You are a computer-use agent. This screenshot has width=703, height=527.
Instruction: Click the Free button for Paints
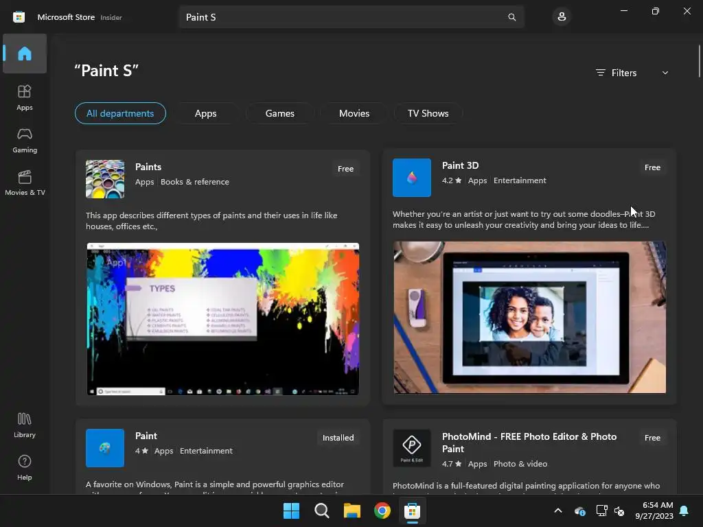click(x=346, y=169)
